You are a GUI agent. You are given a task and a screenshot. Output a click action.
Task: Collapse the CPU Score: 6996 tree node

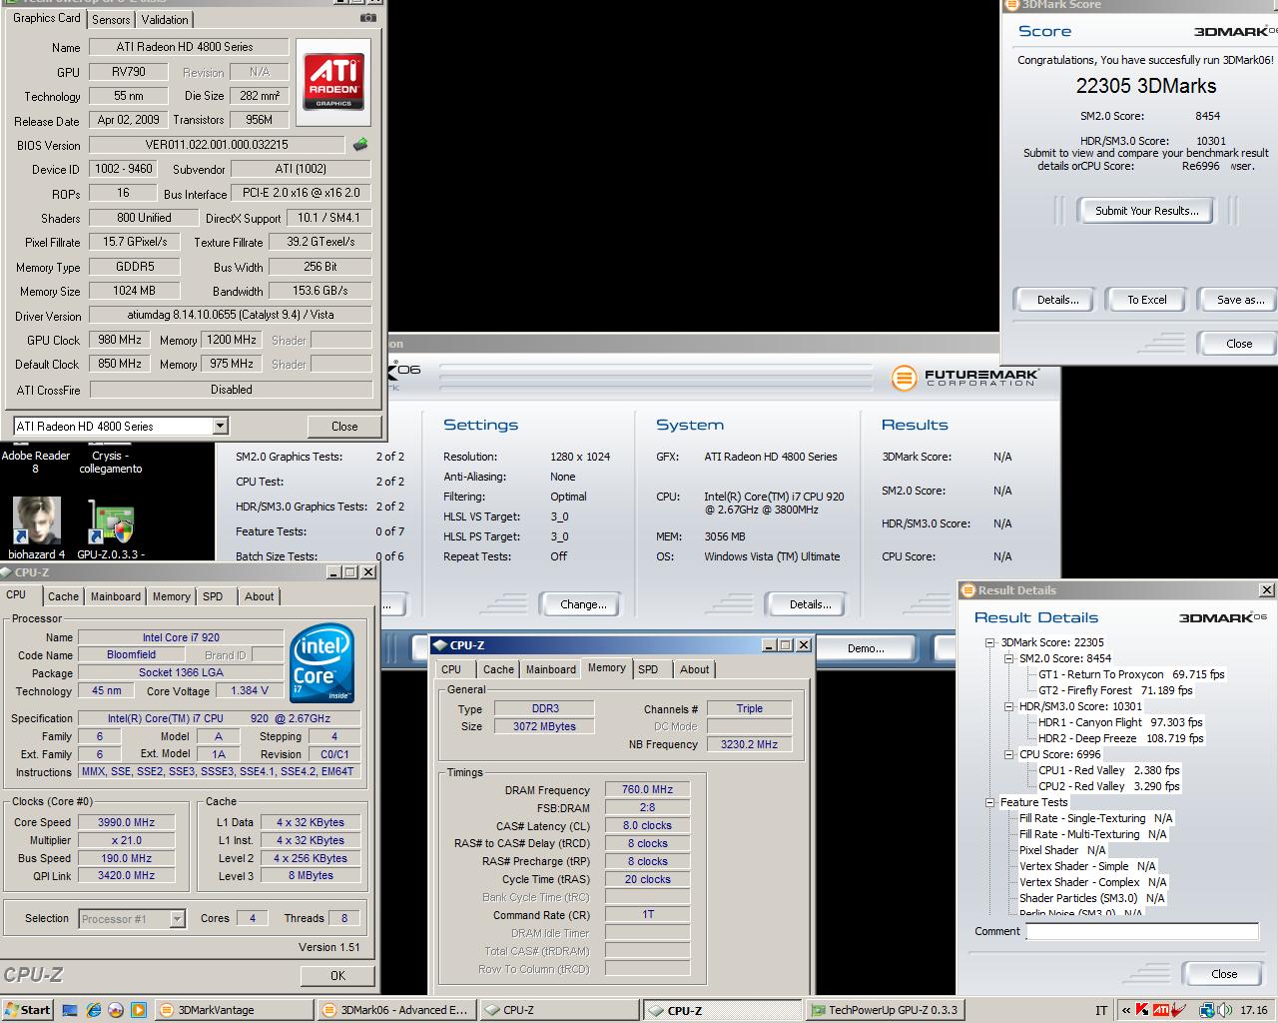click(x=1008, y=755)
